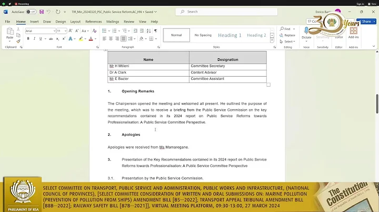
Task: Apply red font color
Action: (x=91, y=38)
